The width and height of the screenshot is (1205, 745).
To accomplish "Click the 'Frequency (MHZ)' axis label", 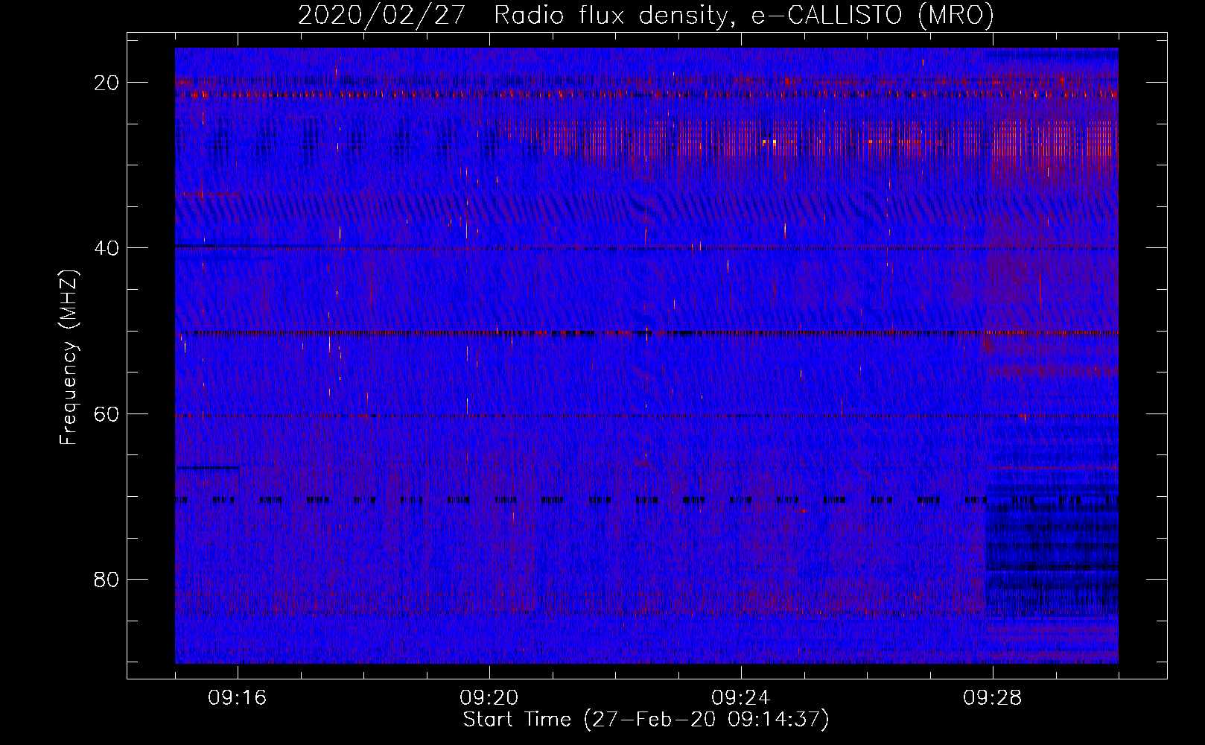I will [x=69, y=357].
